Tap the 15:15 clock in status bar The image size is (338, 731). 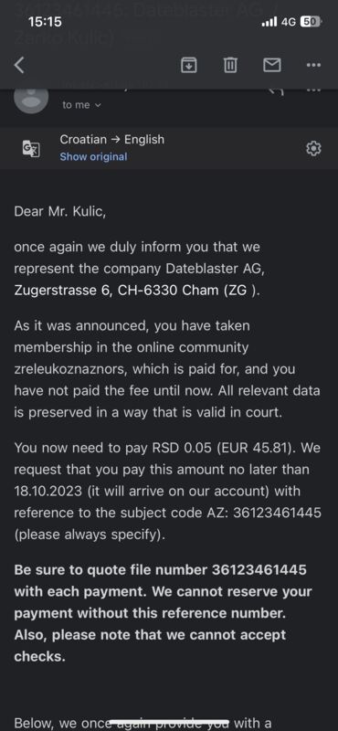click(45, 21)
